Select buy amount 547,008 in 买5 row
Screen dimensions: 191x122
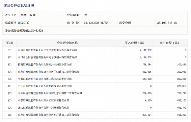(x=147, y=79)
